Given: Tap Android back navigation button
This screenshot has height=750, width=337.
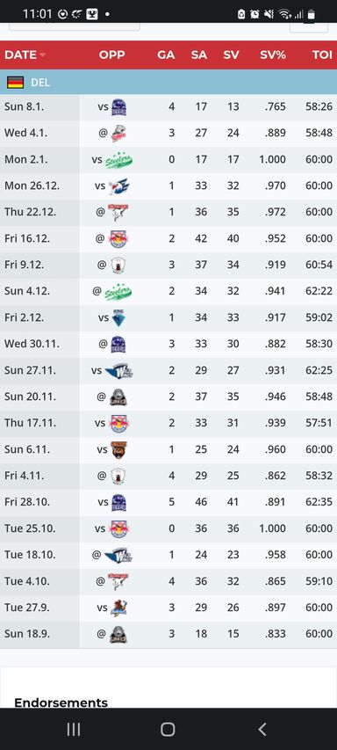Looking at the screenshot, I should 262,729.
